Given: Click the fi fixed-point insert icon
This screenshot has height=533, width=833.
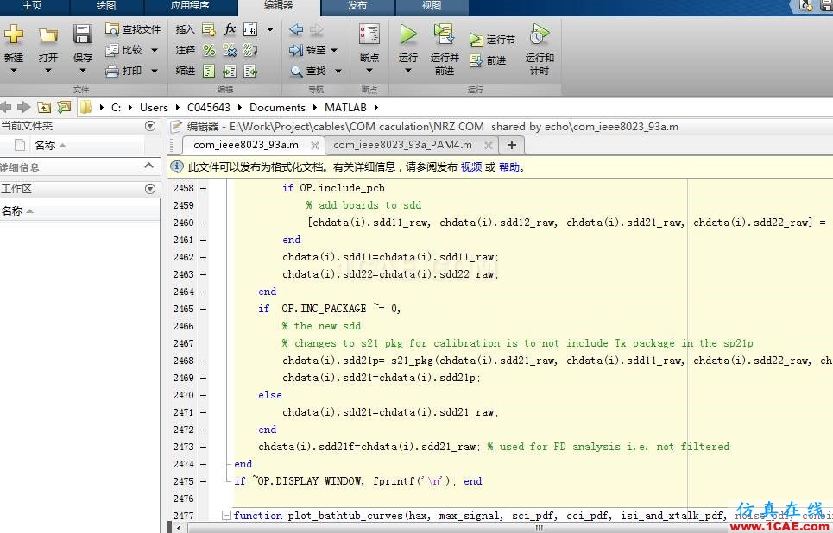Looking at the screenshot, I should coord(250,29).
